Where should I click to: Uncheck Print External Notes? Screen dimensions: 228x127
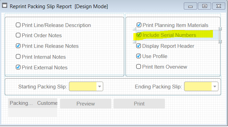click(18, 67)
